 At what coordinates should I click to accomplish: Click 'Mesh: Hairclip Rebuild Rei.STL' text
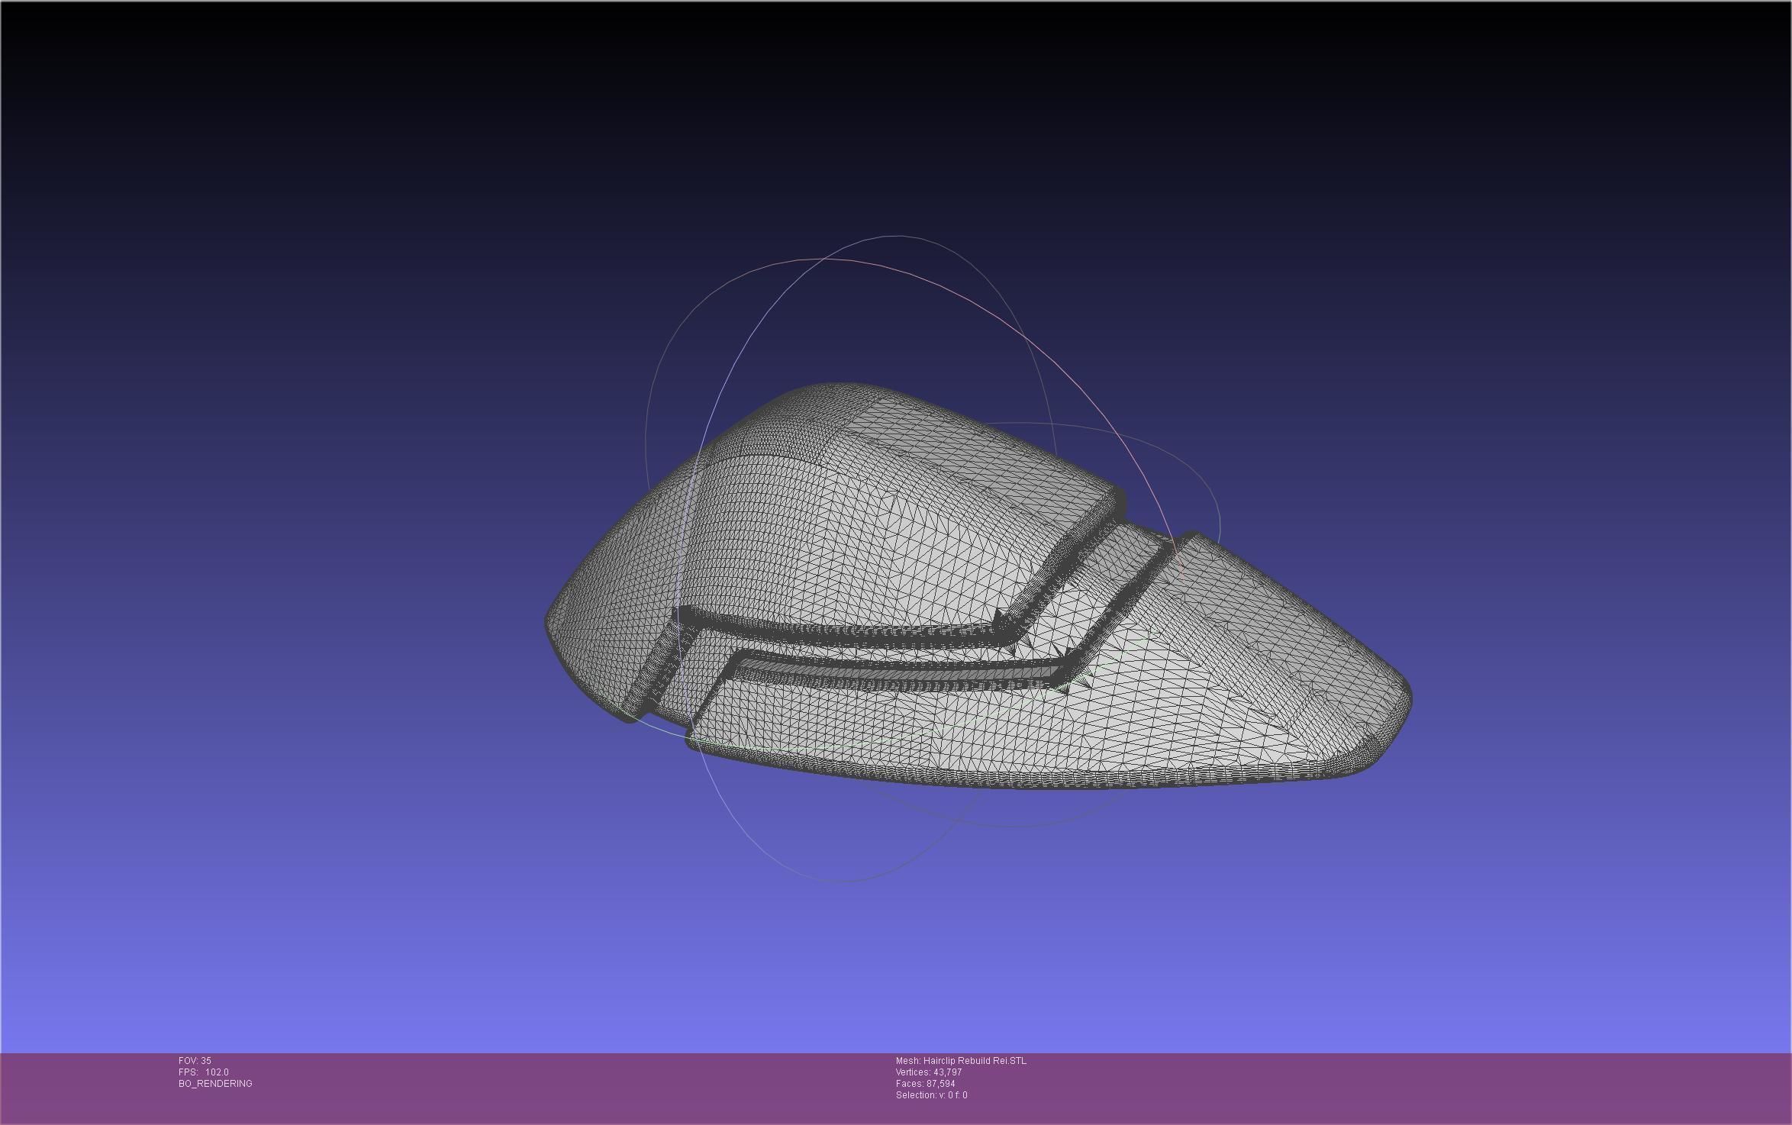point(961,1061)
